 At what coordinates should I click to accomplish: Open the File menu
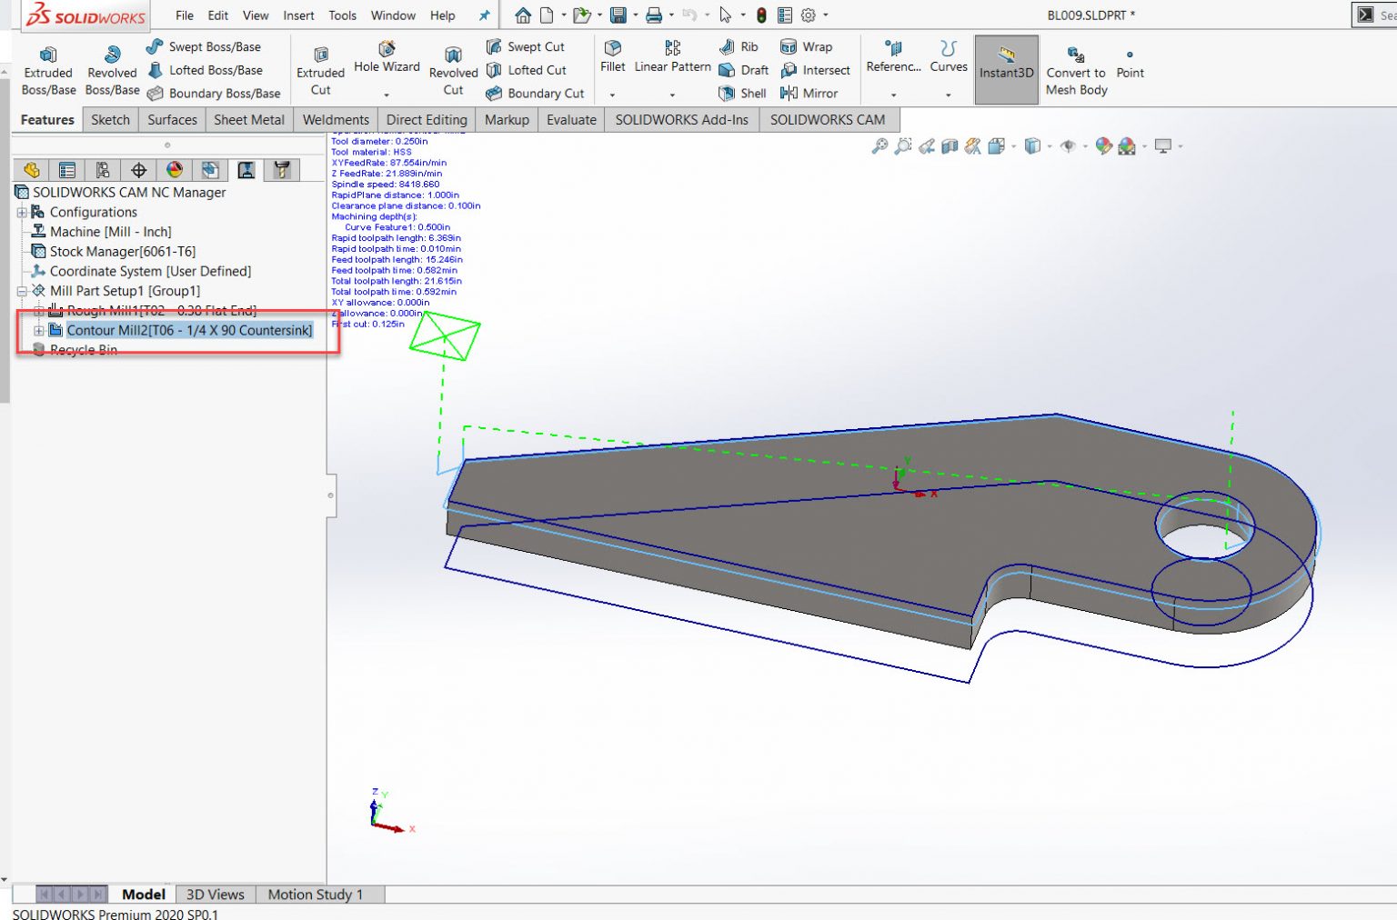(185, 15)
